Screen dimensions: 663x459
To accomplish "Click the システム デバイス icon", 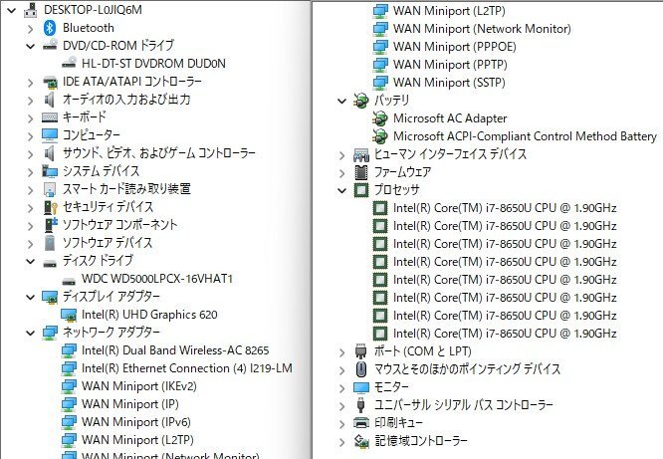I will click(50, 171).
